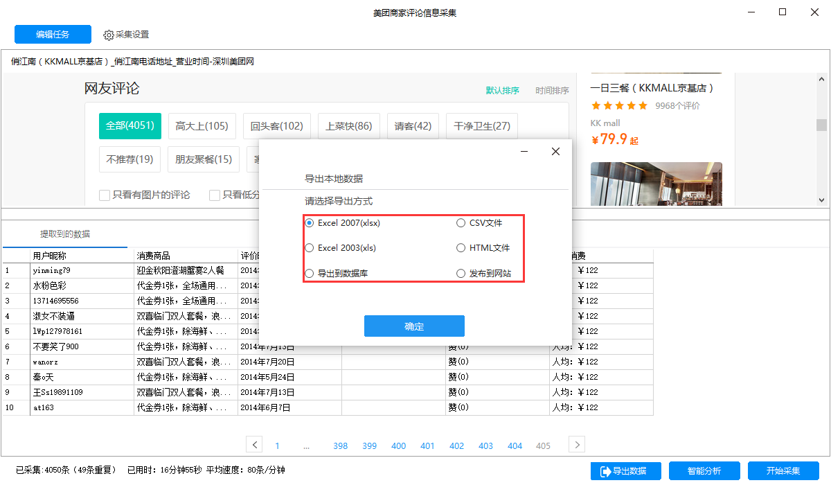This screenshot has width=831, height=485.
Task: Close the 导出本地数据 export dialog
Action: click(555, 152)
